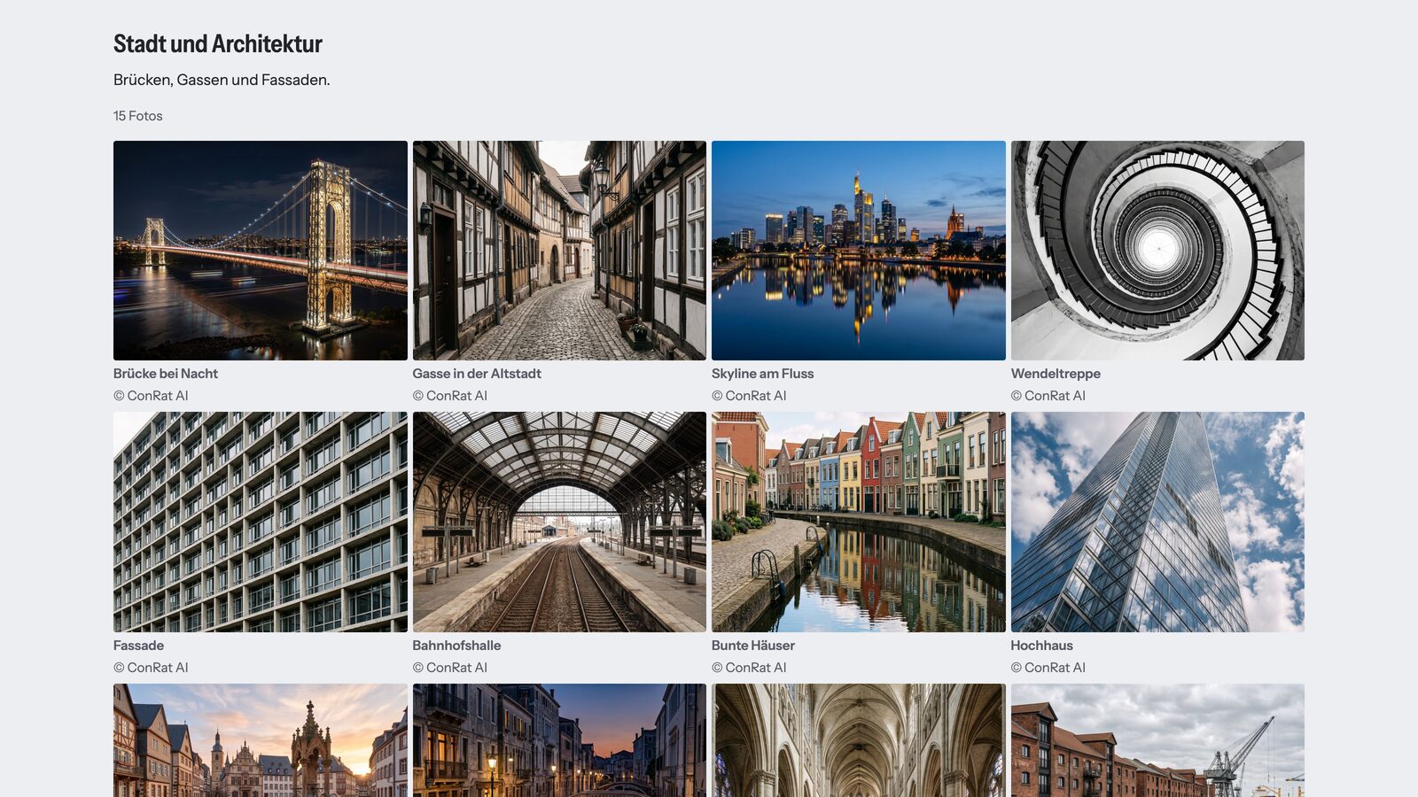The image size is (1418, 797).
Task: Open the cathedral vaulted interior photo
Action: point(859,740)
